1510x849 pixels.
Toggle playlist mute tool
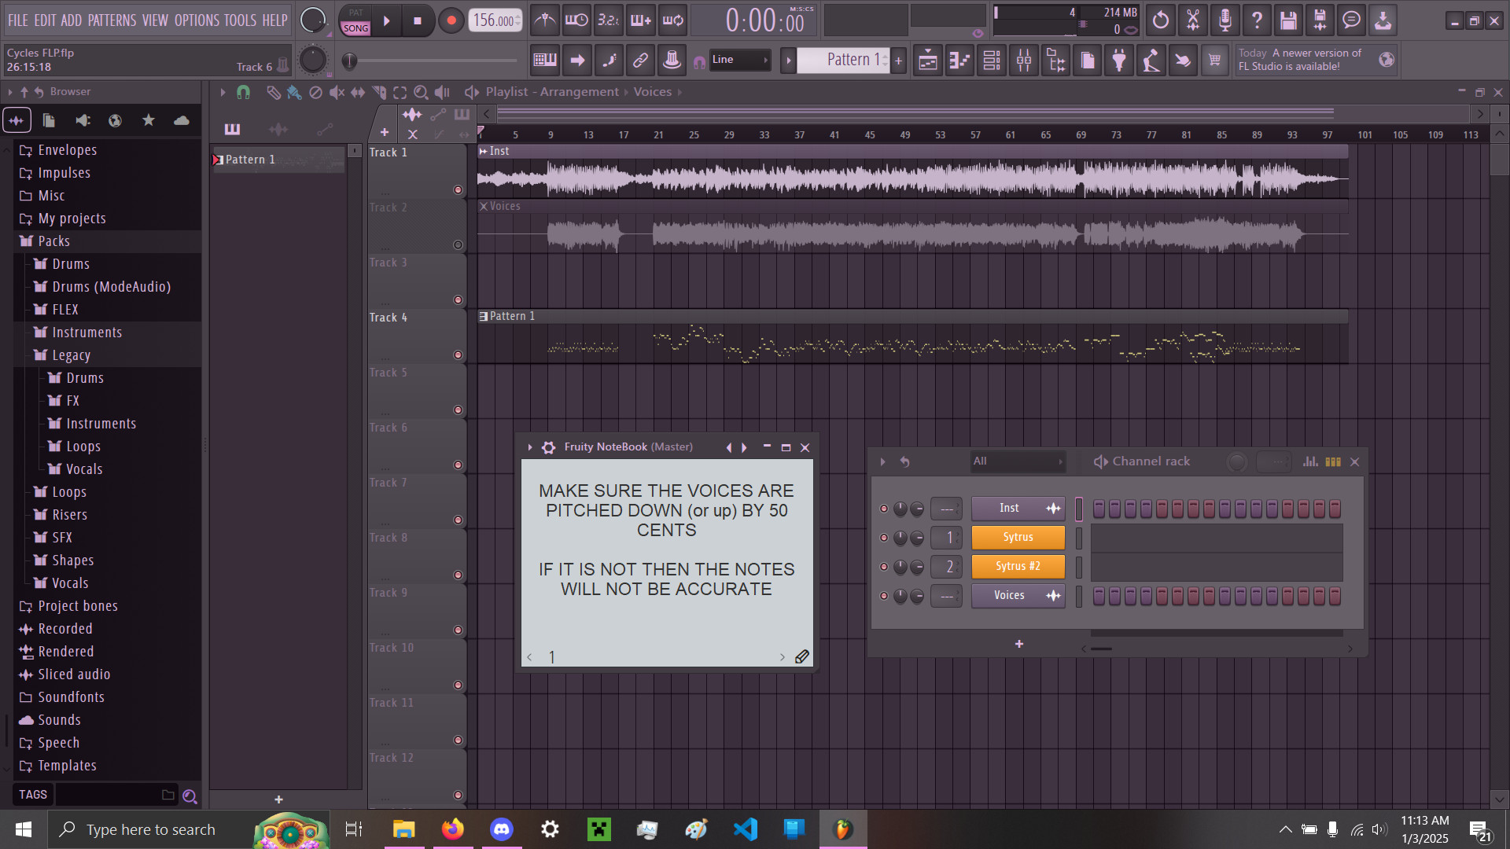pos(337,92)
